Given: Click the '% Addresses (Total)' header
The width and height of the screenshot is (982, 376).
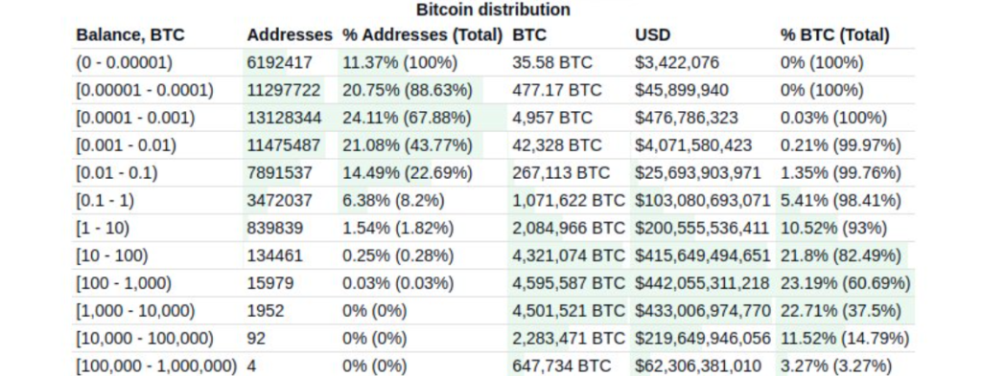Looking at the screenshot, I should point(423,35).
